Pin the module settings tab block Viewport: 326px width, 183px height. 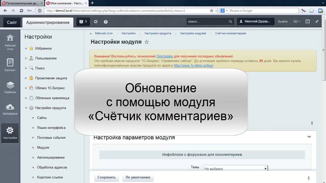tap(312, 123)
